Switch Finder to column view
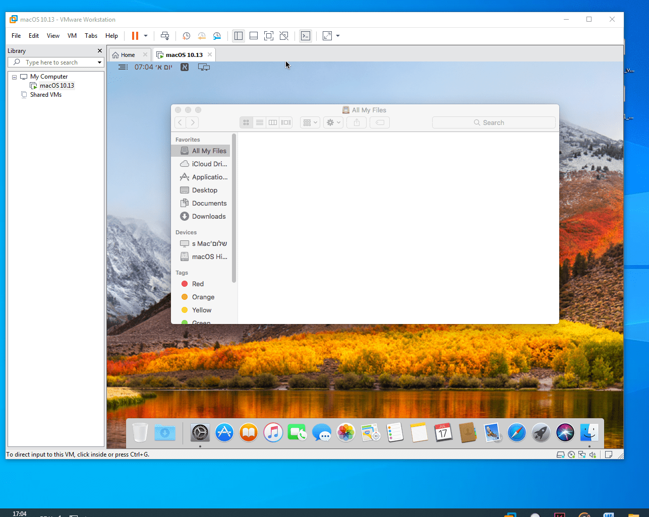The width and height of the screenshot is (649, 517). click(x=273, y=122)
